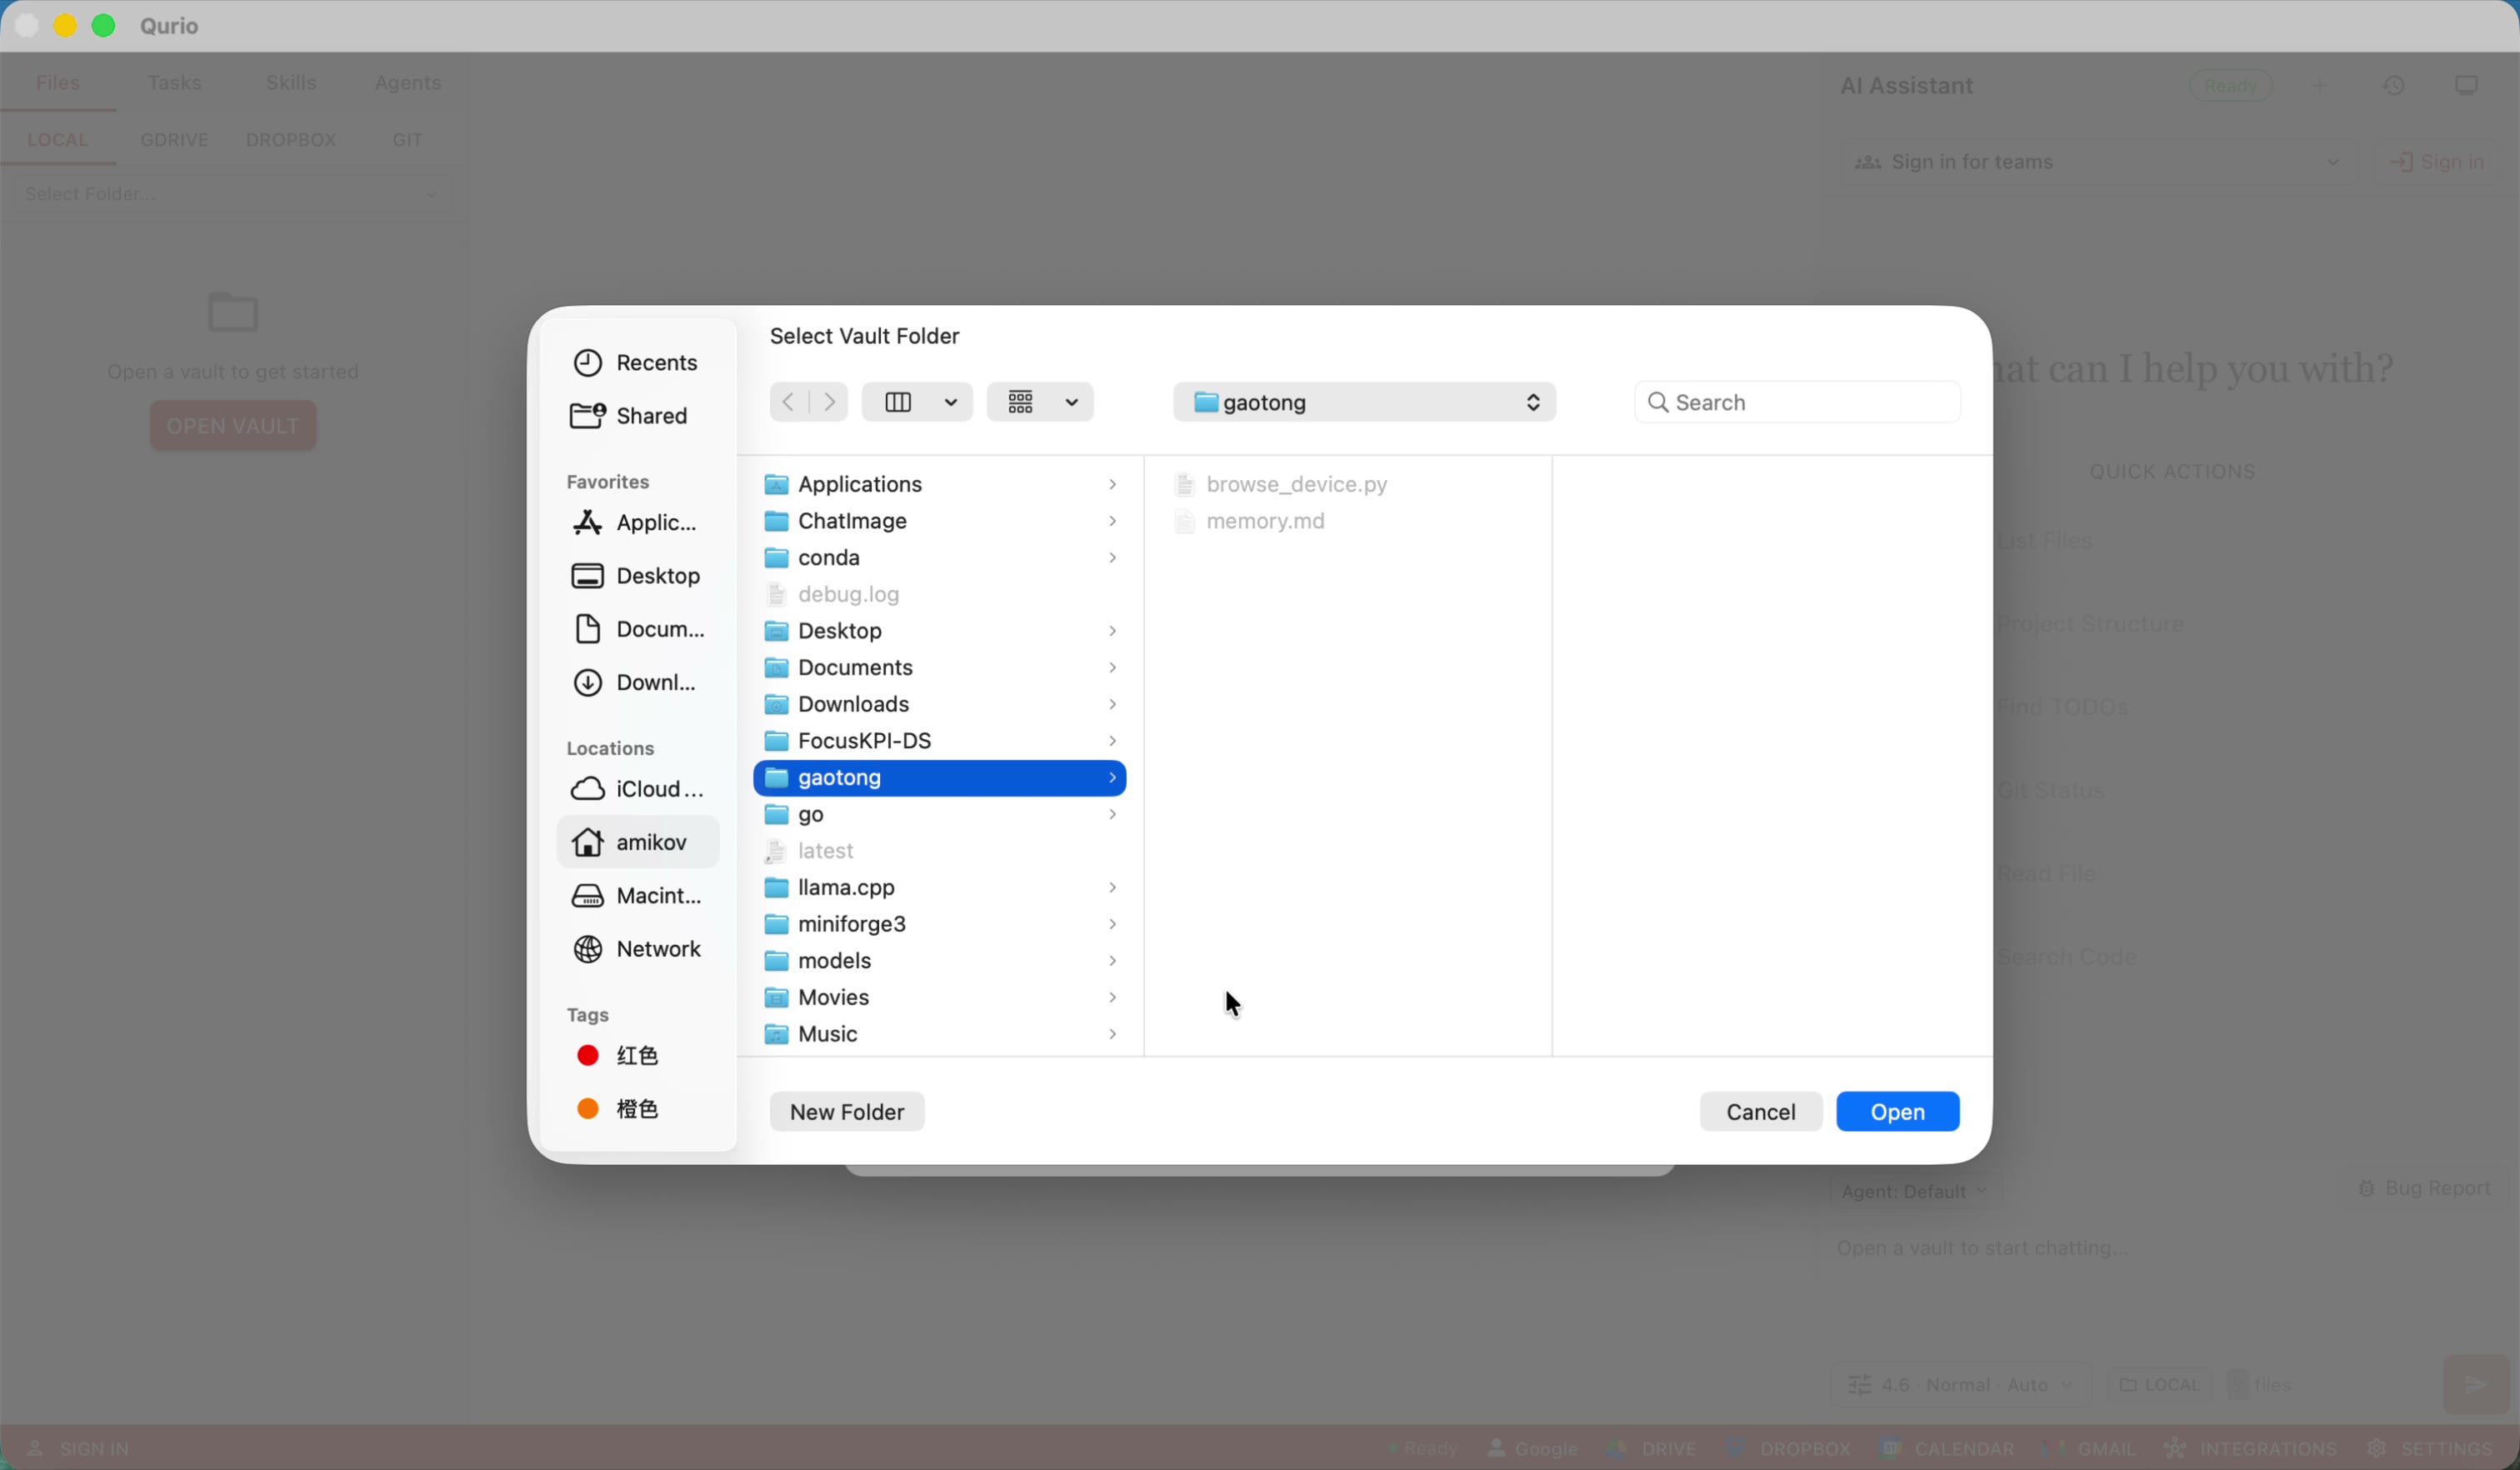Viewport: 2520px width, 1470px height.
Task: Switch to the GDRIVE tab
Action: (x=175, y=140)
